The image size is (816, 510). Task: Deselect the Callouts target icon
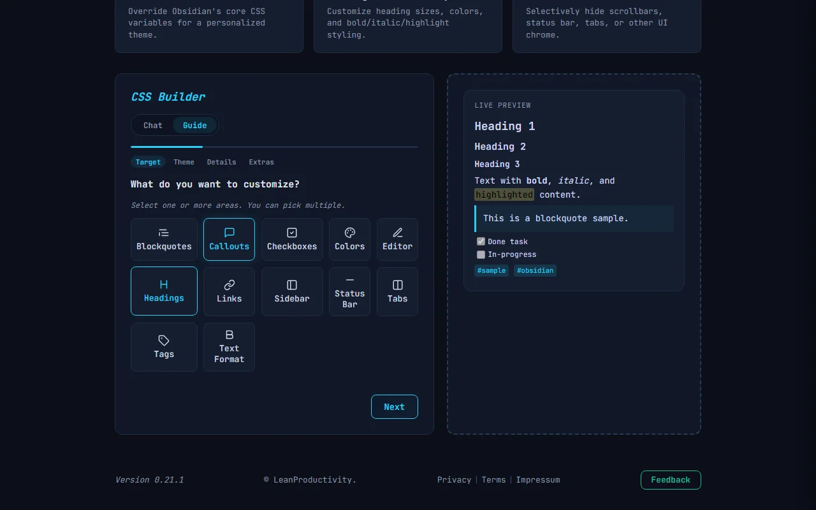point(229,239)
